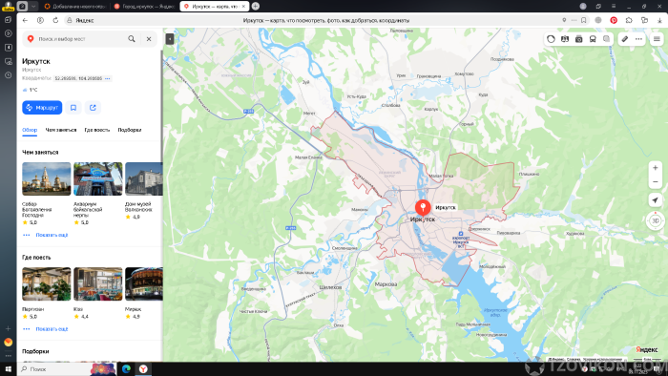Viewport: 668px width, 376px height.
Task: Click the Маркова town label on map
Action: pos(386,284)
